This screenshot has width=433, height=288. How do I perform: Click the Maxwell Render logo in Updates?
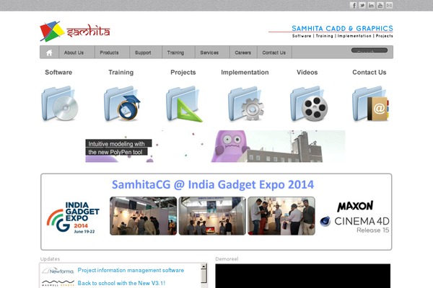(x=58, y=283)
